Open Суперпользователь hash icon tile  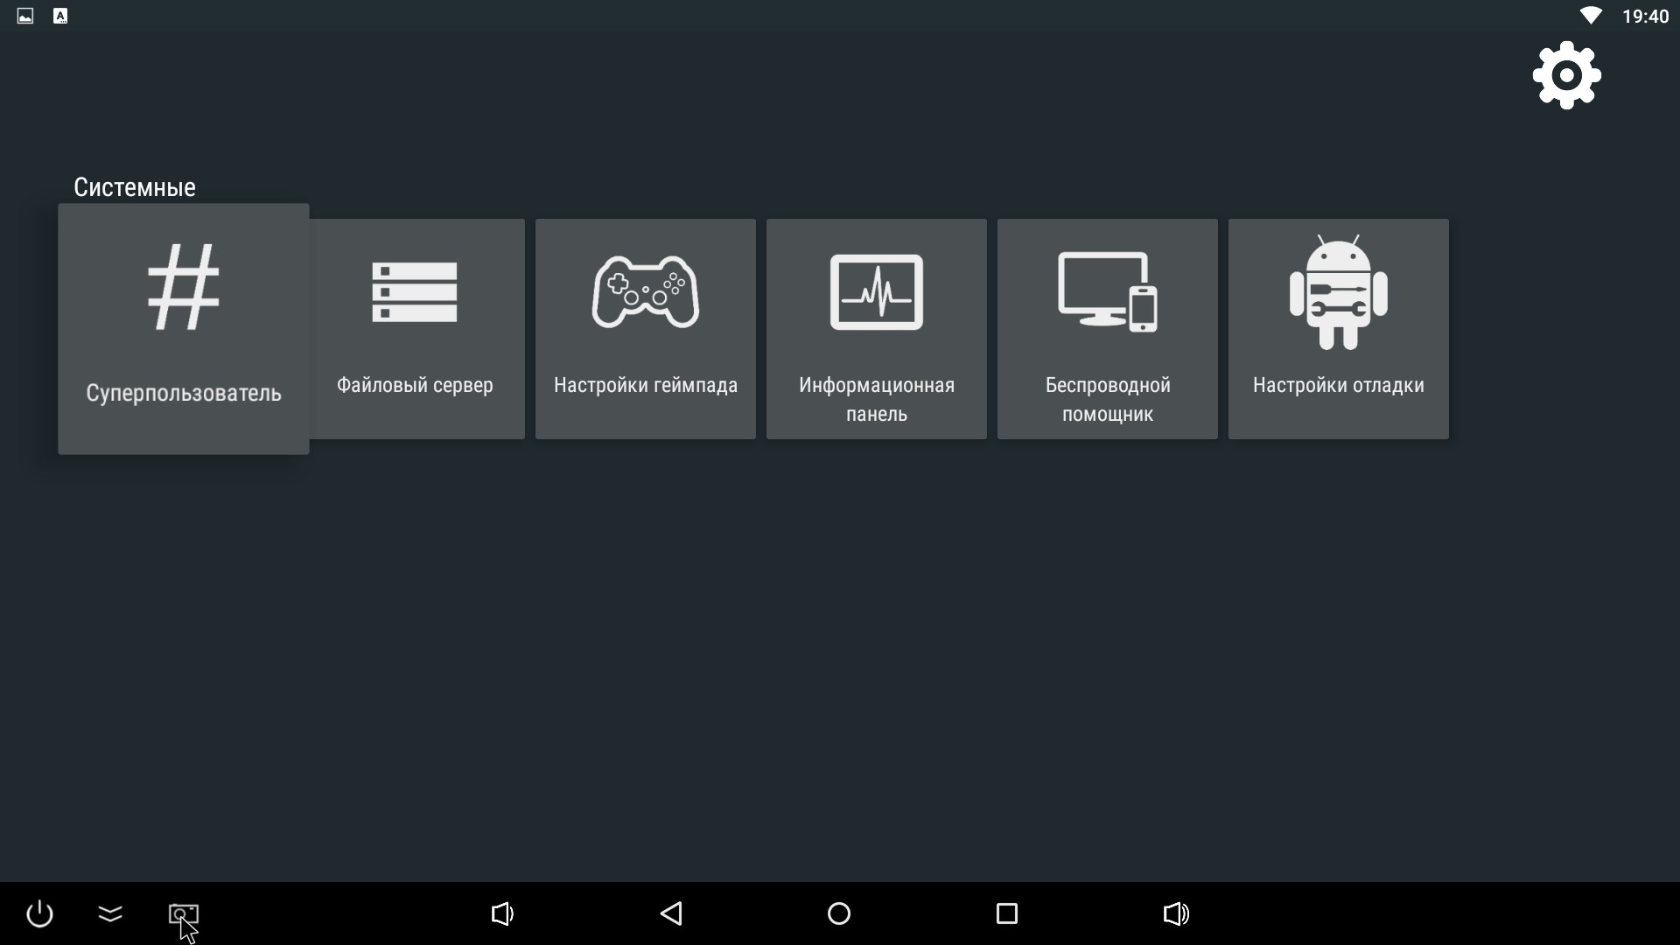coord(183,287)
